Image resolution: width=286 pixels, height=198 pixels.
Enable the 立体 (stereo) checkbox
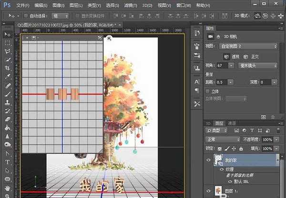click(x=208, y=91)
